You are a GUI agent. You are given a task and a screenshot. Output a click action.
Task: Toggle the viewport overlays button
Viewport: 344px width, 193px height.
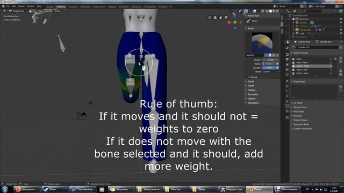coord(254,11)
